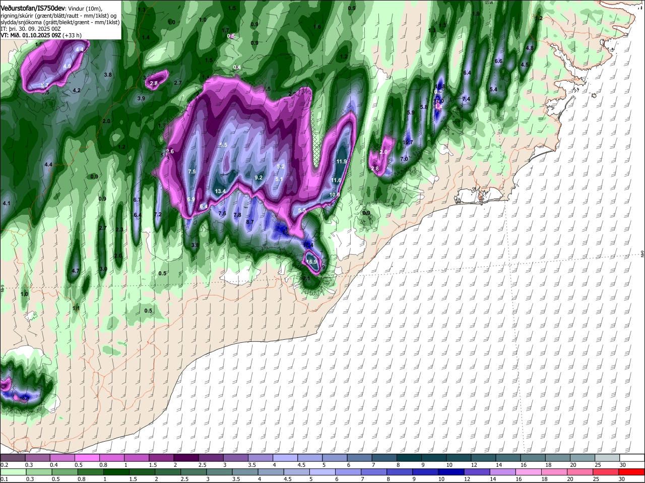The width and height of the screenshot is (645, 483).
Task: Click the dark mauve snow swatch between 0.2 and 0.3
Action: click(x=13, y=458)
